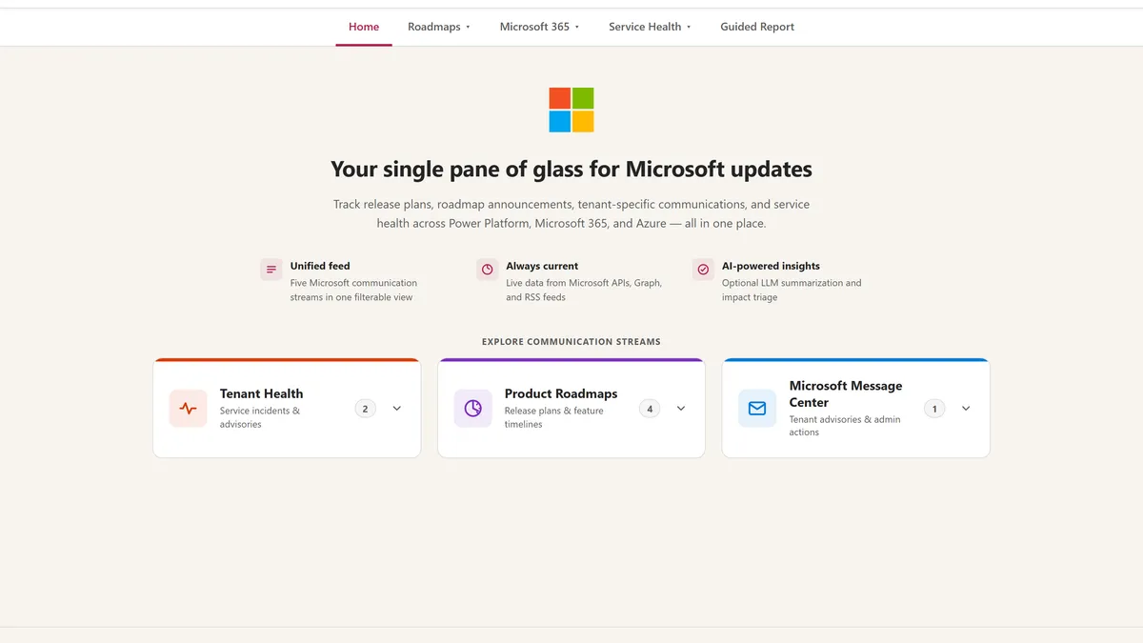Click the AI-powered insights checkmark icon
The image size is (1143, 643).
[x=703, y=270]
